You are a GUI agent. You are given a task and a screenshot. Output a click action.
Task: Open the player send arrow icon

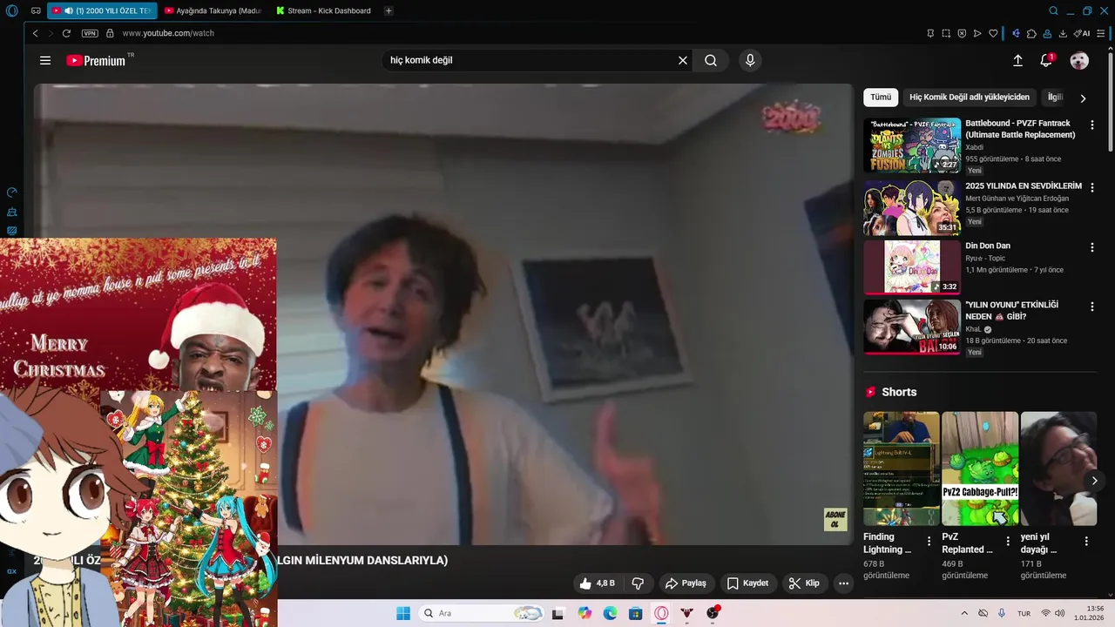tap(977, 33)
